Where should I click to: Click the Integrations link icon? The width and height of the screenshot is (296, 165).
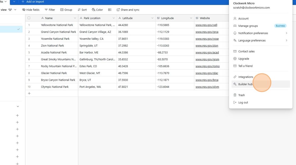pyautogui.click(x=235, y=77)
